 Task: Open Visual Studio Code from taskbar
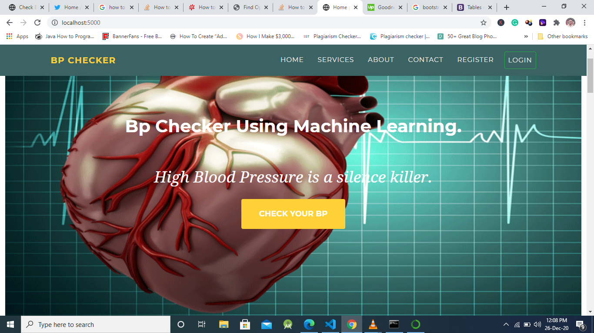coord(330,324)
